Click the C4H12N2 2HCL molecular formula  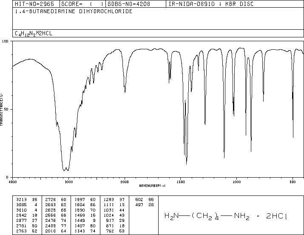click(x=34, y=33)
